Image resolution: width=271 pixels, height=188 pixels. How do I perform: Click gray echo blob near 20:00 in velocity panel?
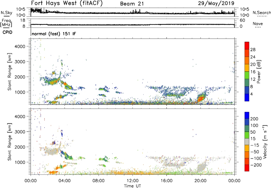[x=202, y=167]
